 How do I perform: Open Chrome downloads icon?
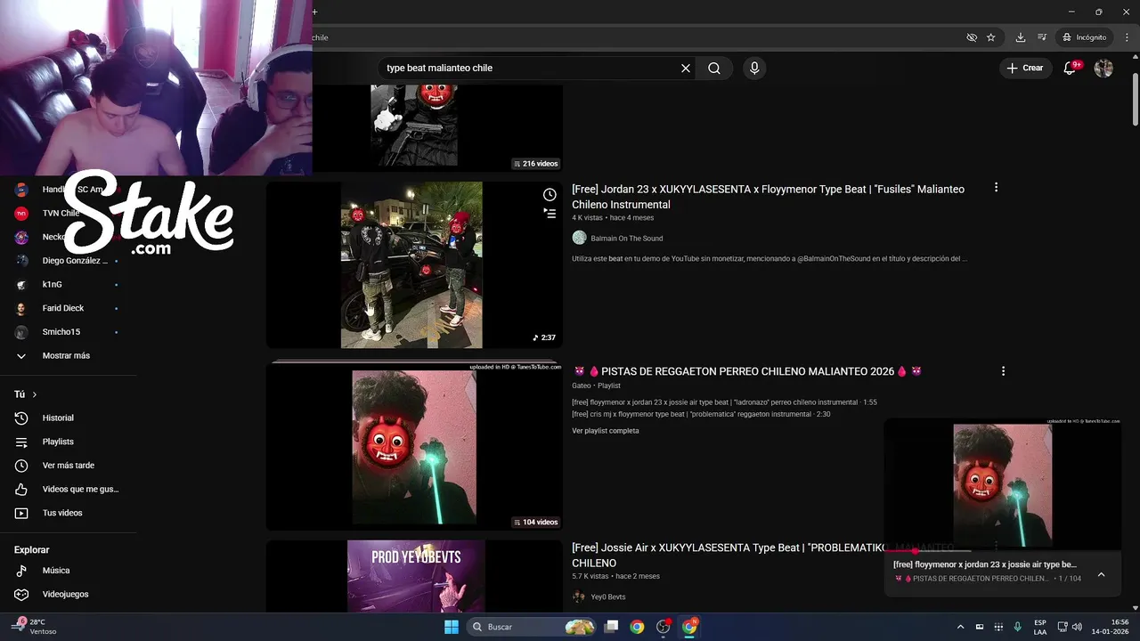(1021, 37)
